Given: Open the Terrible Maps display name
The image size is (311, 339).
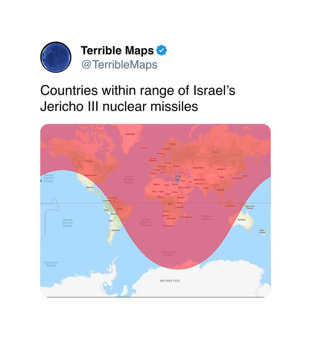Looking at the screenshot, I should click(117, 50).
